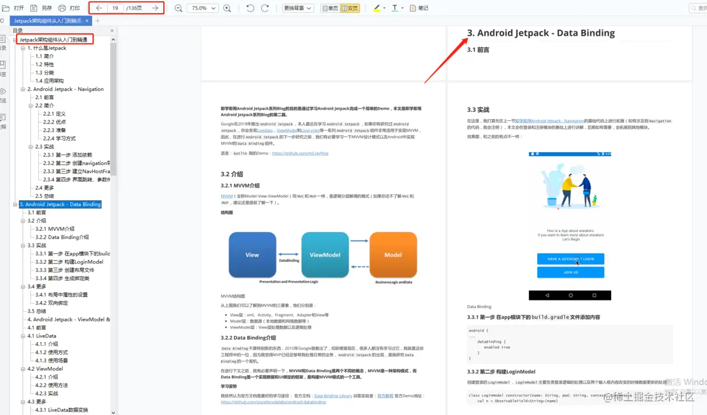
Task: Click the search box at top right
Action: [x=698, y=8]
